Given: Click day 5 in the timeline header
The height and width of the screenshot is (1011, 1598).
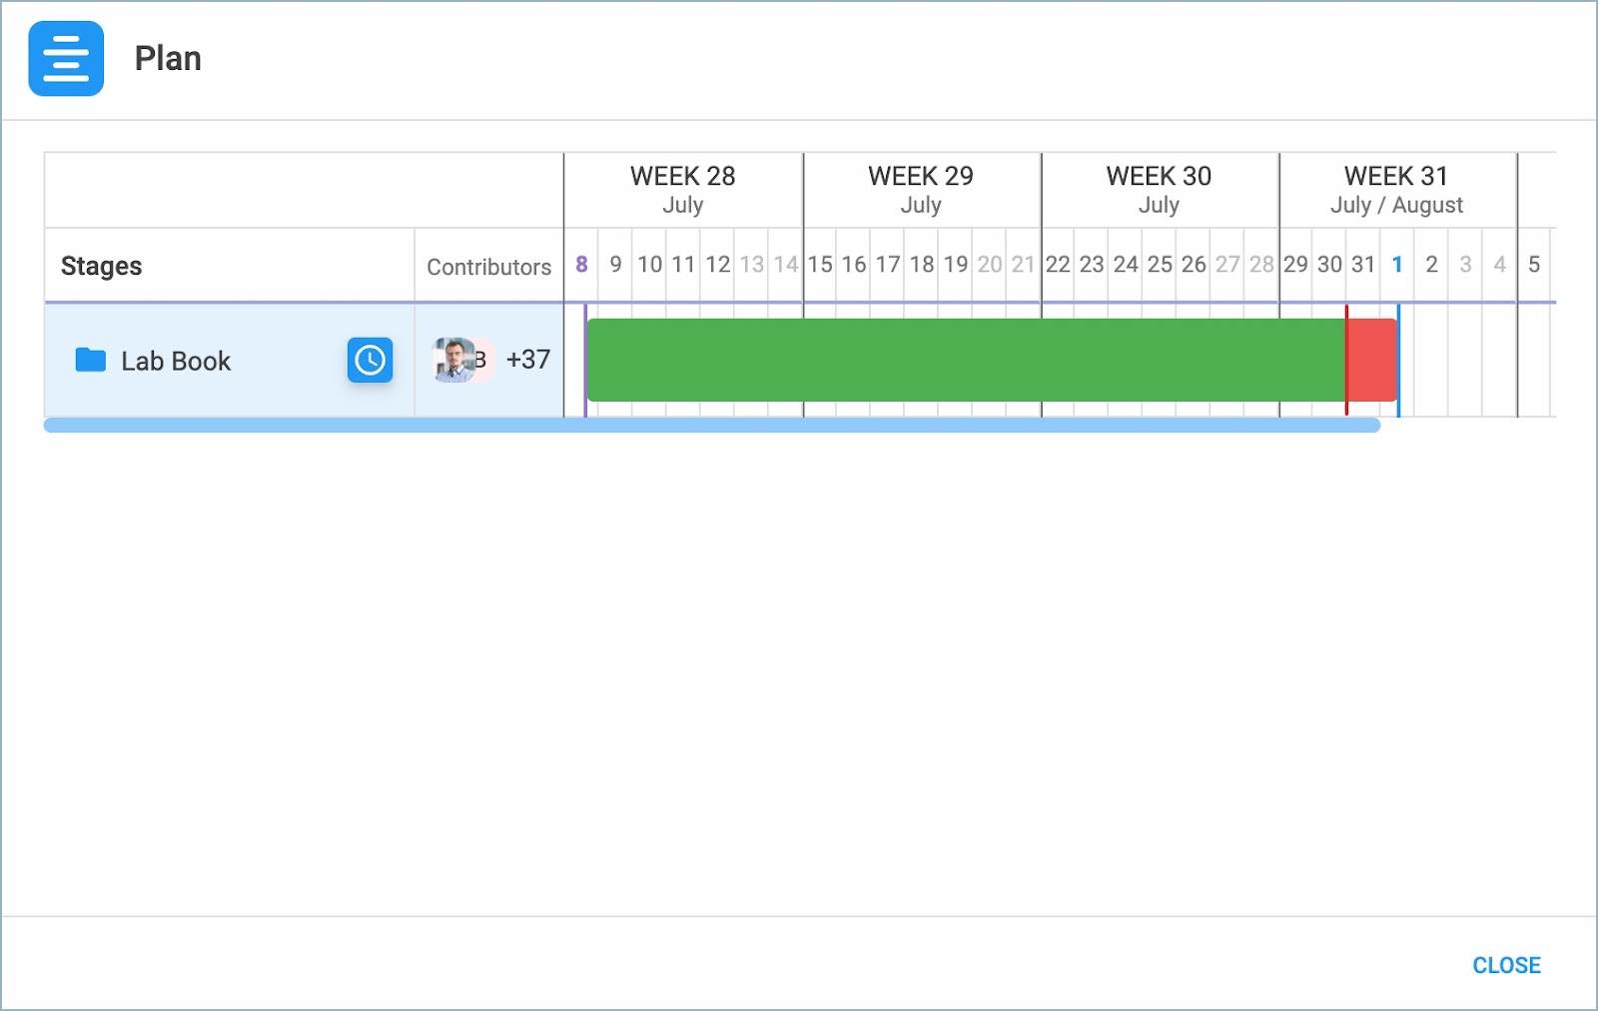Looking at the screenshot, I should pos(1534,265).
